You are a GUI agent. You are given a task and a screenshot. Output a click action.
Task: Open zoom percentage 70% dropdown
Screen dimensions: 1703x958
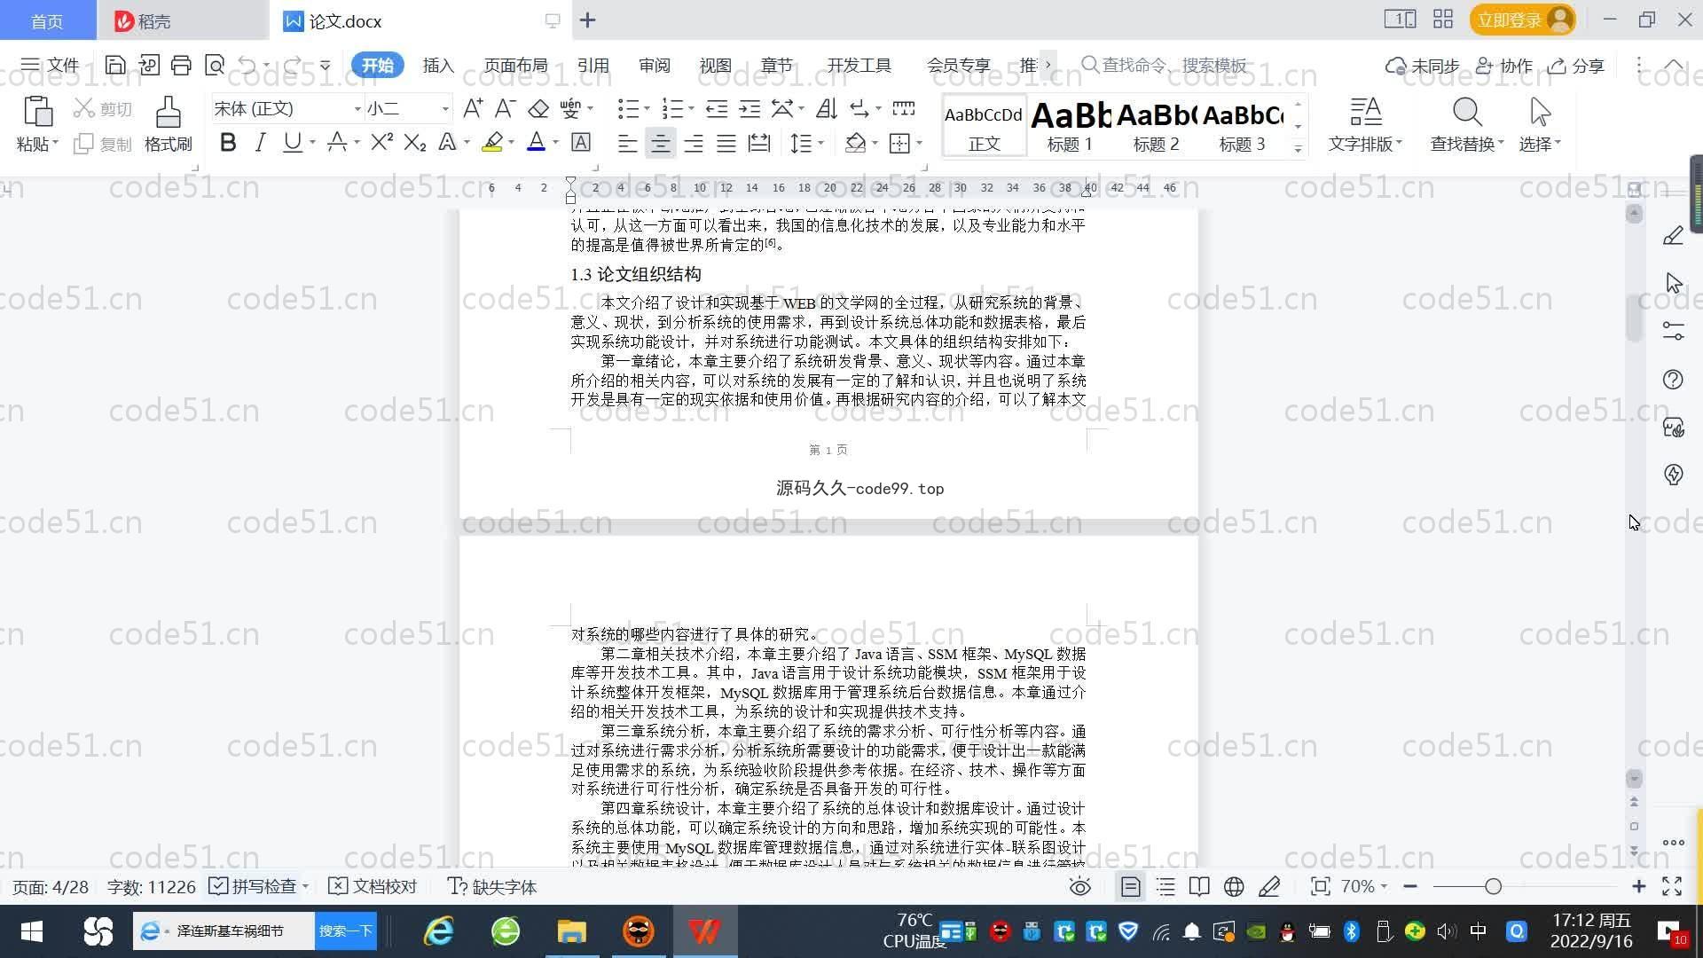1364,886
